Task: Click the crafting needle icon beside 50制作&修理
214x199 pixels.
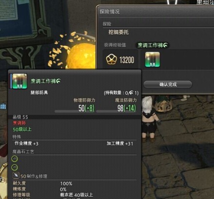Action: pos(16,176)
